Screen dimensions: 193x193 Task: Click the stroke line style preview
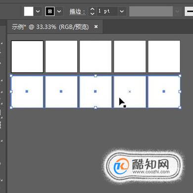click(x=189, y=11)
